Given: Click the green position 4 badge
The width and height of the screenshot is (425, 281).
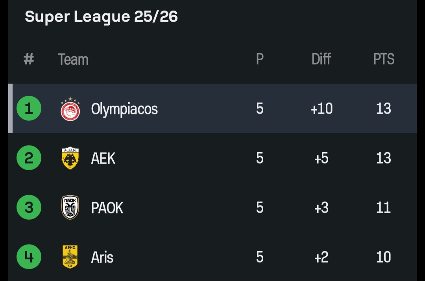Looking at the screenshot, I should click(29, 257).
